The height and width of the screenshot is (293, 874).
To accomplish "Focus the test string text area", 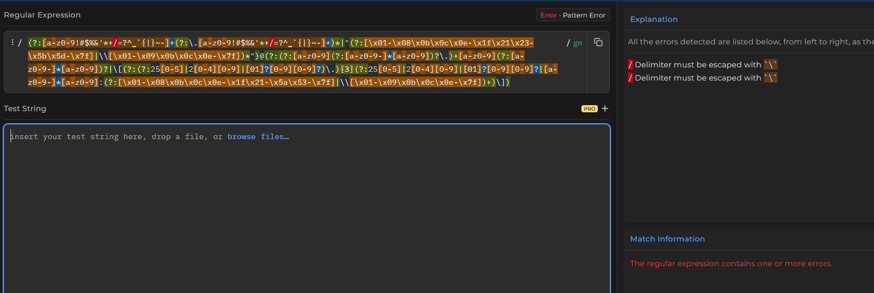I will point(307,209).
